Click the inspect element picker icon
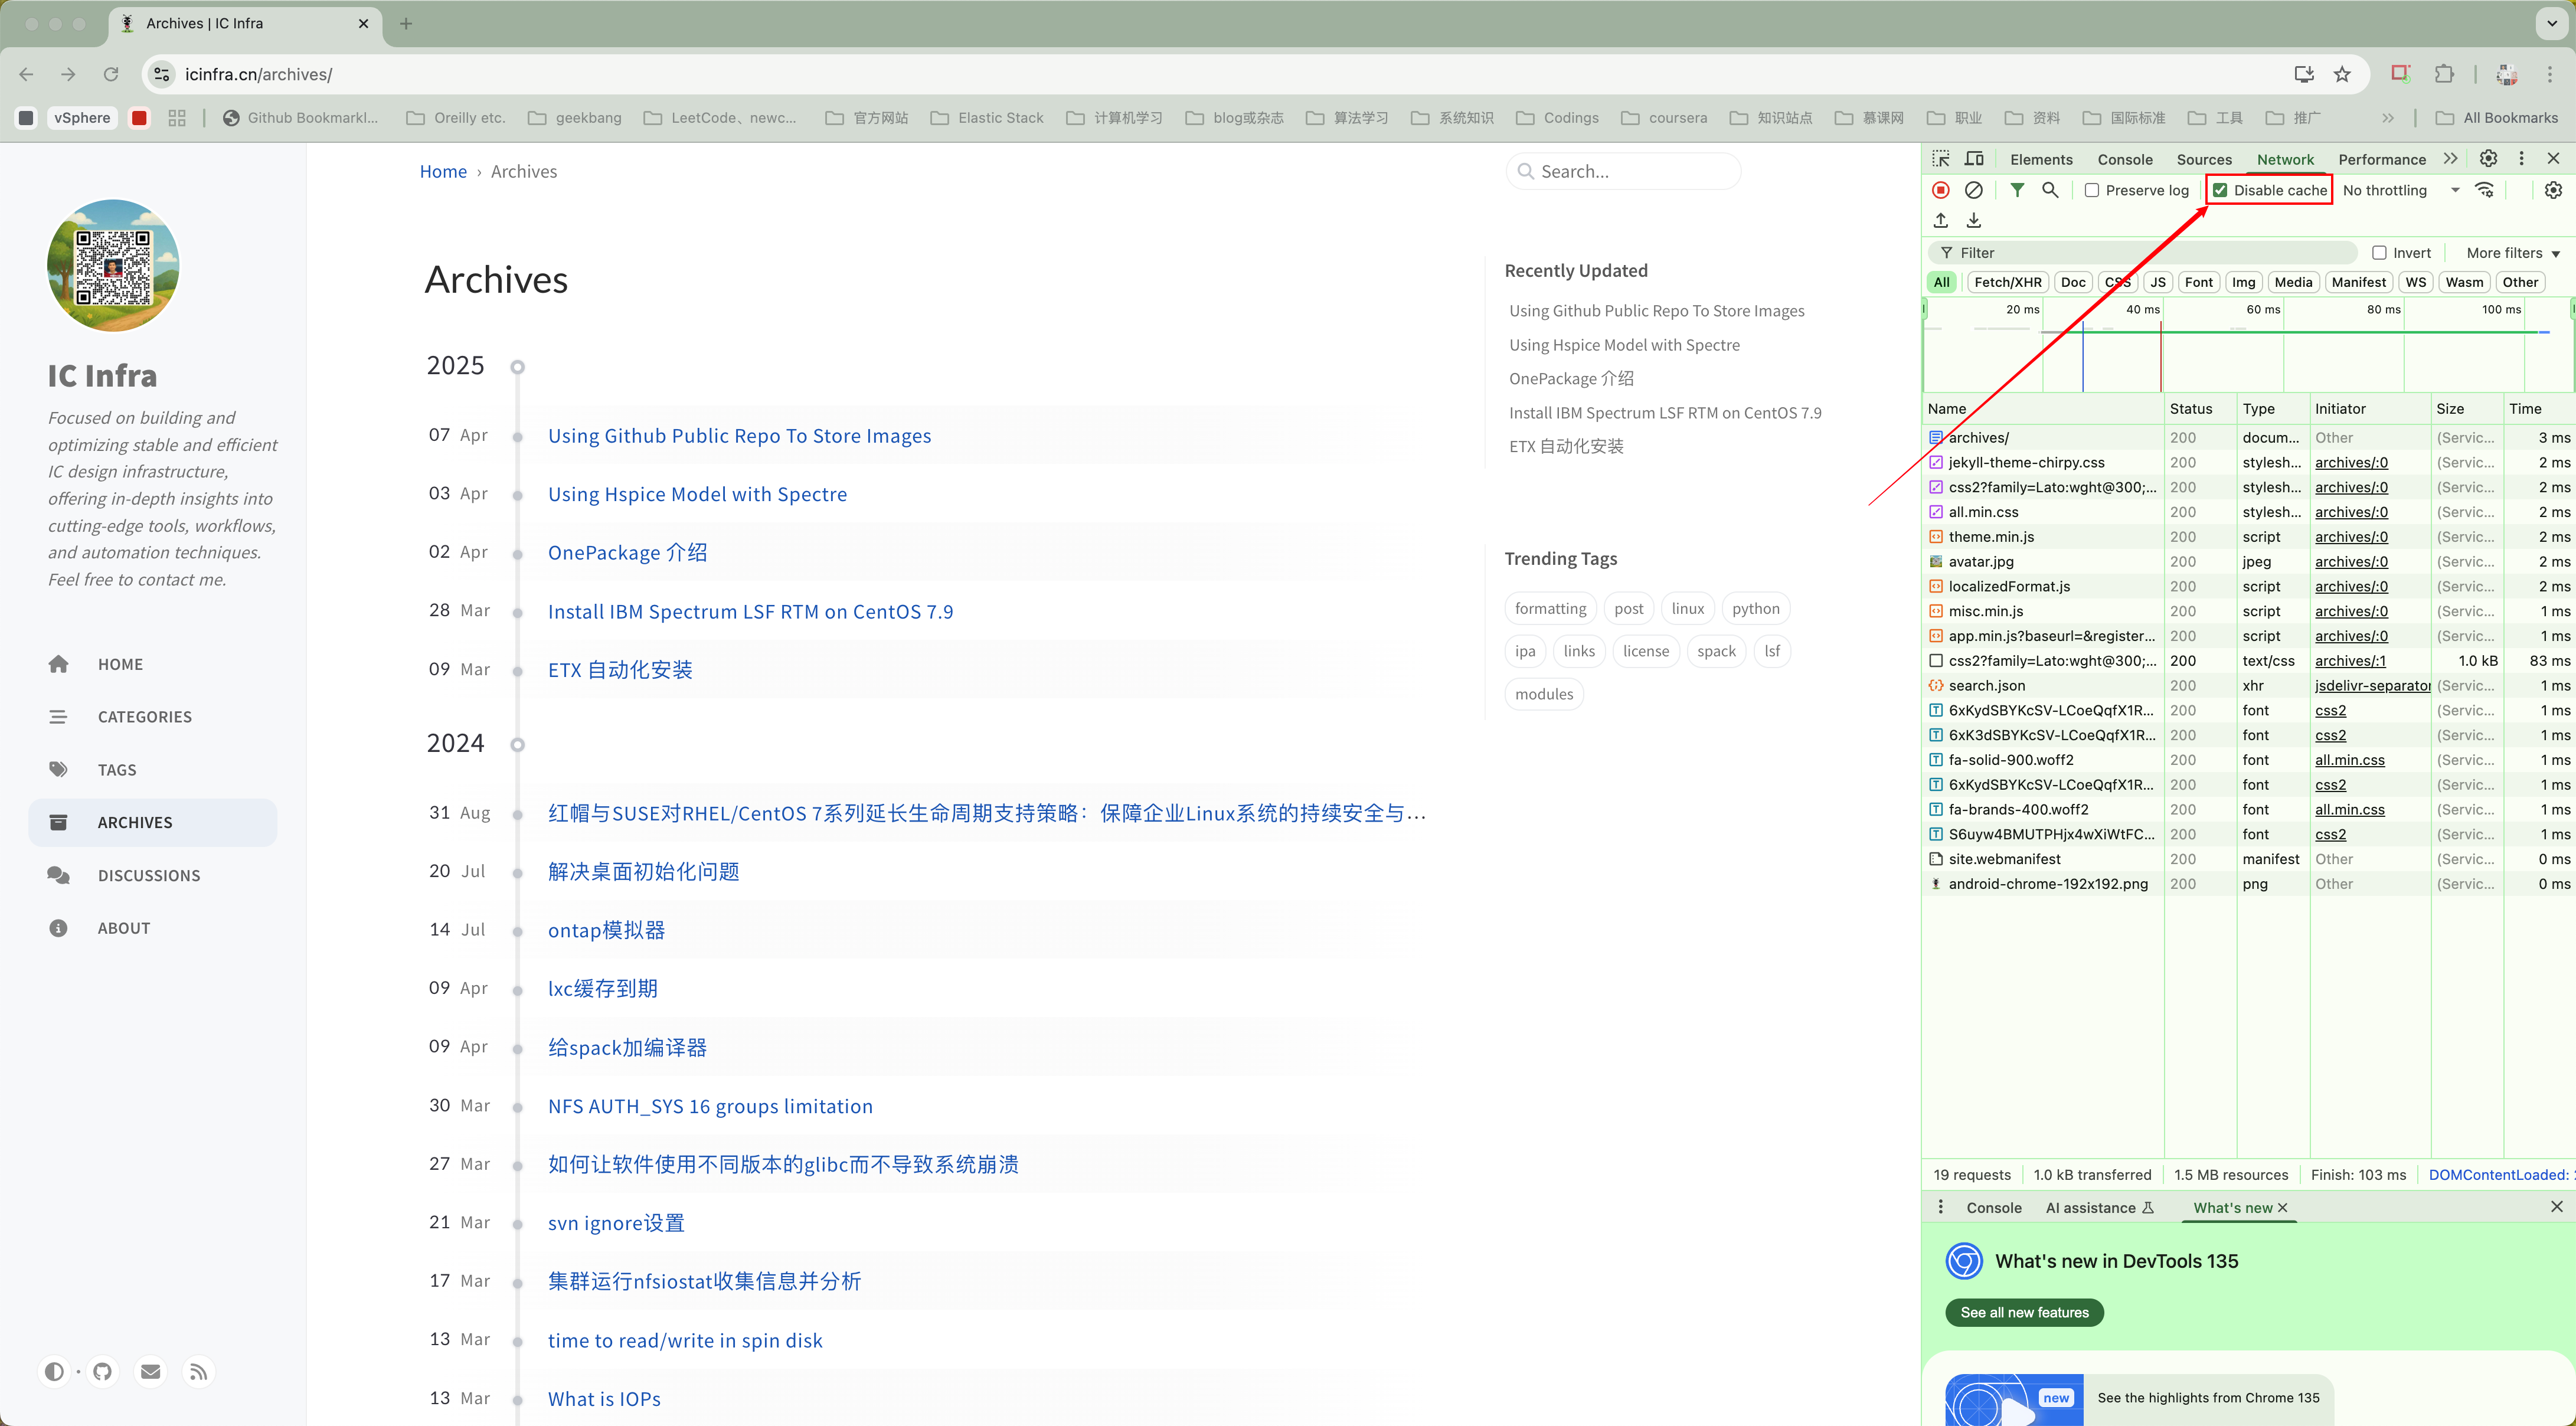 point(1941,159)
